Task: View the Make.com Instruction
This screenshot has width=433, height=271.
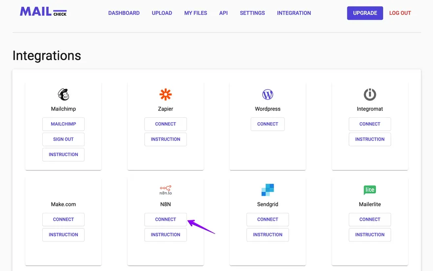Action: tap(63, 235)
